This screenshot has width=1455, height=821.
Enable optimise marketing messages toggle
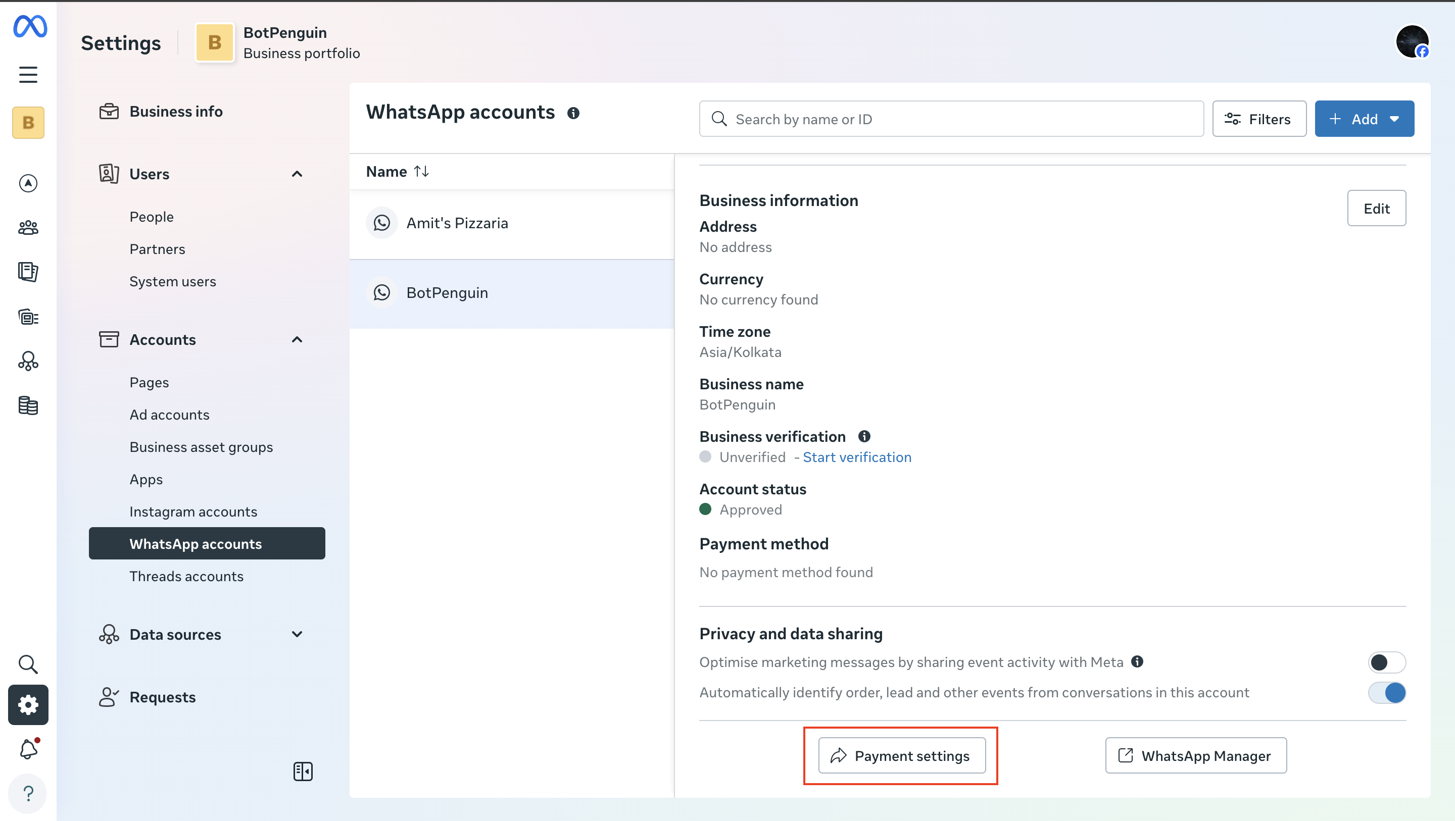click(1387, 662)
